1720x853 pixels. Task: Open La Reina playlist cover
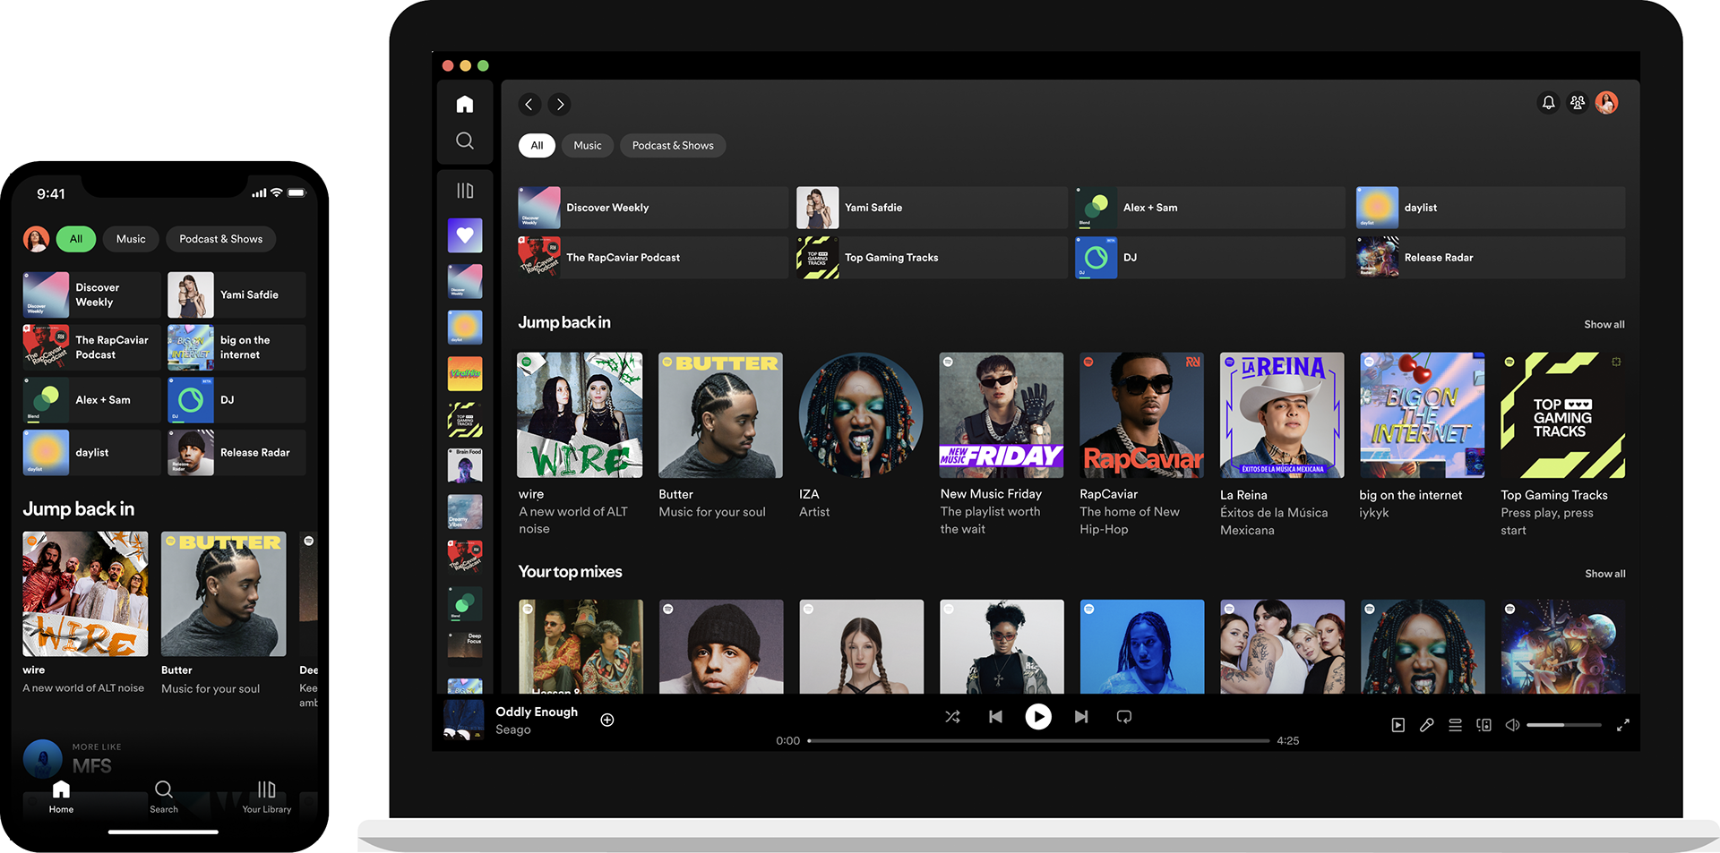tap(1282, 414)
